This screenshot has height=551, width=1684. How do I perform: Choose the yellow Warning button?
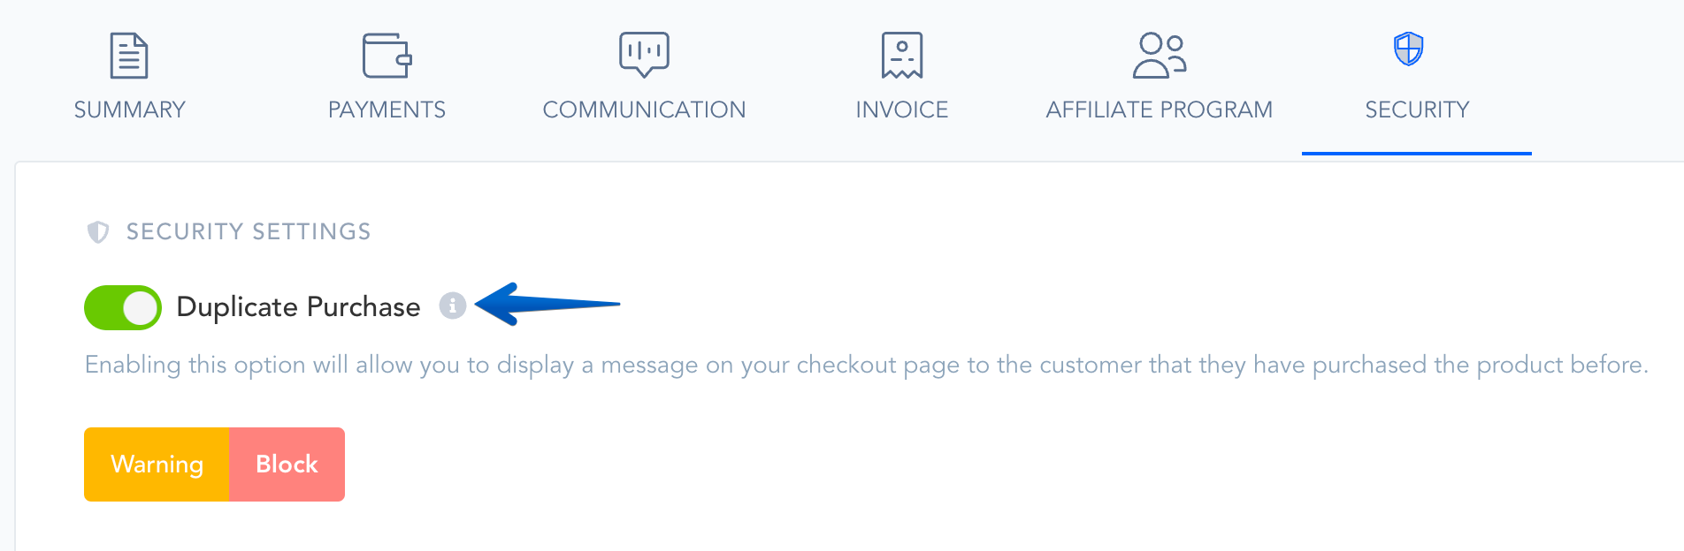(x=157, y=464)
